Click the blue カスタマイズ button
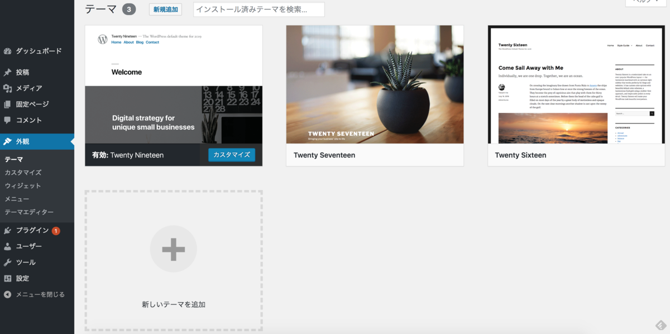This screenshot has width=670, height=334. 232,155
